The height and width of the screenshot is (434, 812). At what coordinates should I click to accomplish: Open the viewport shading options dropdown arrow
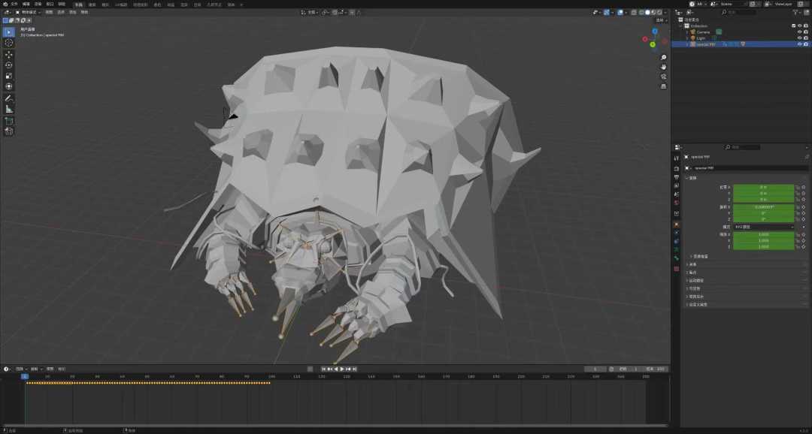(x=666, y=12)
